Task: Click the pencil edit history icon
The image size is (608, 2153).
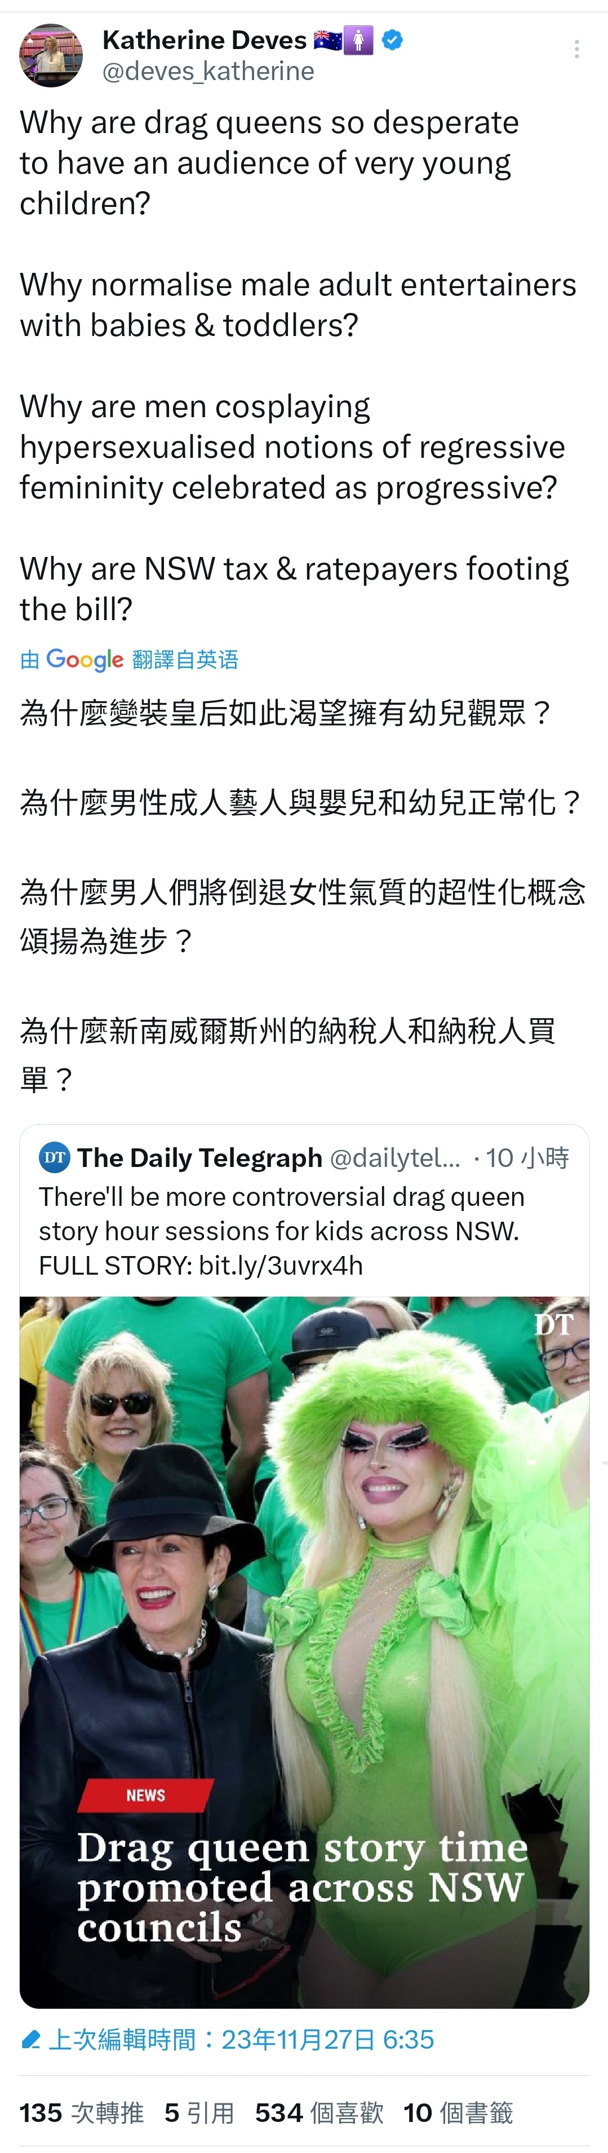Action: pyautogui.click(x=31, y=2040)
